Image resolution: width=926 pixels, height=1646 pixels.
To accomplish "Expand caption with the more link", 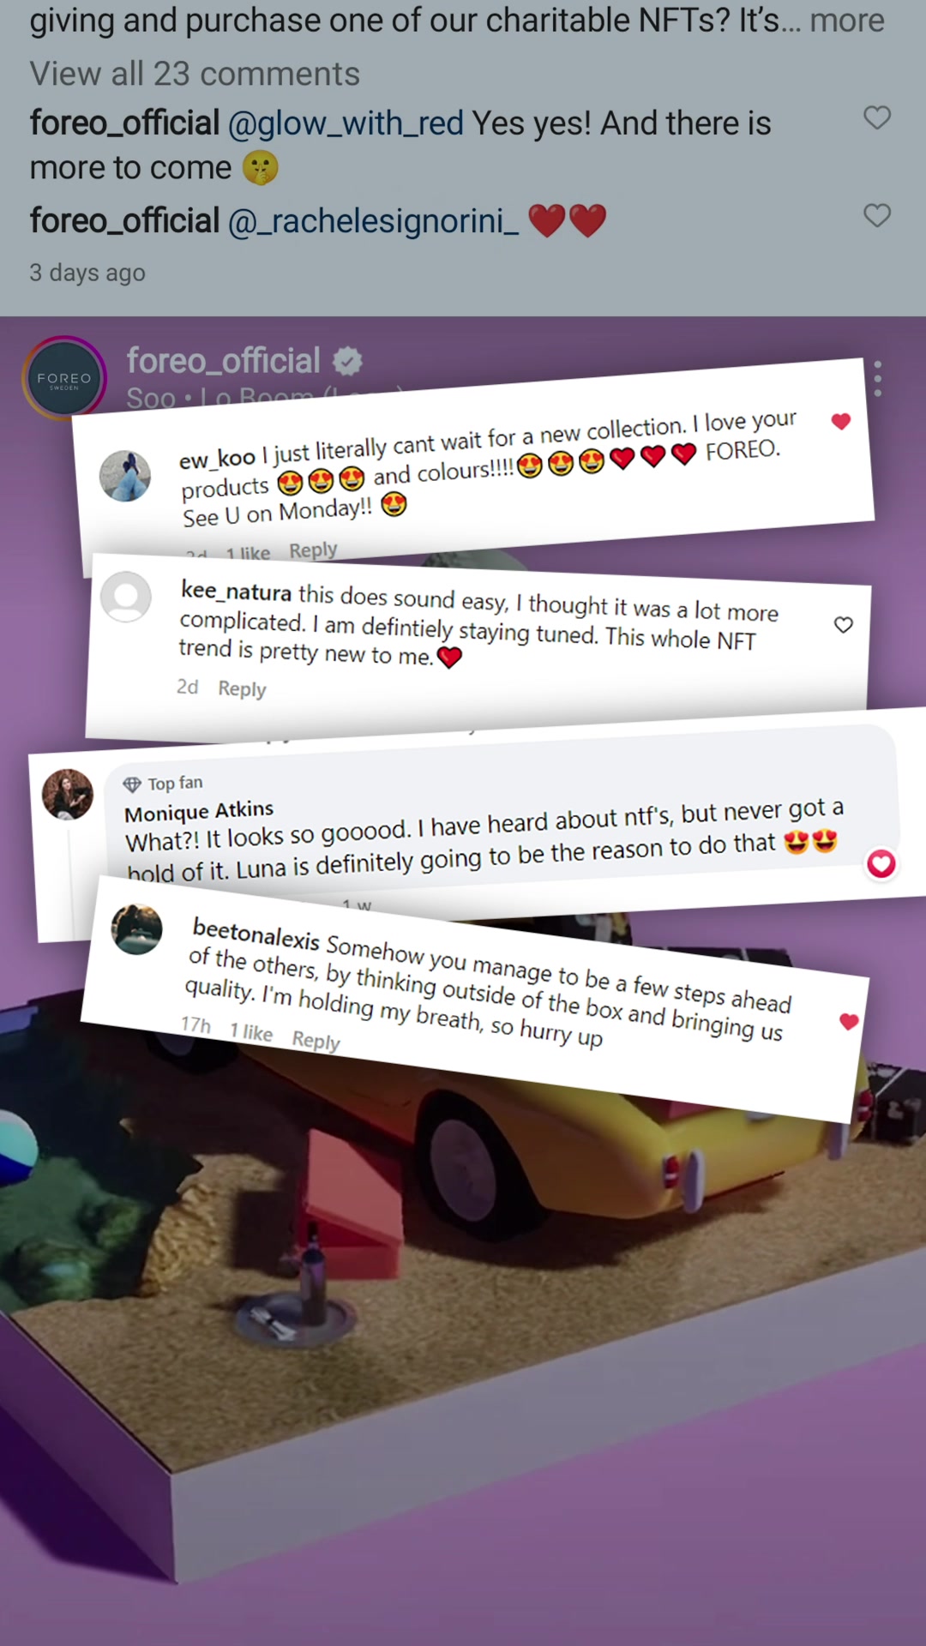I will tap(847, 20).
